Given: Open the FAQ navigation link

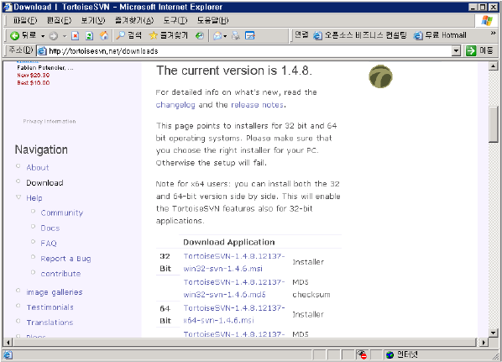Looking at the screenshot, I should coord(49,244).
